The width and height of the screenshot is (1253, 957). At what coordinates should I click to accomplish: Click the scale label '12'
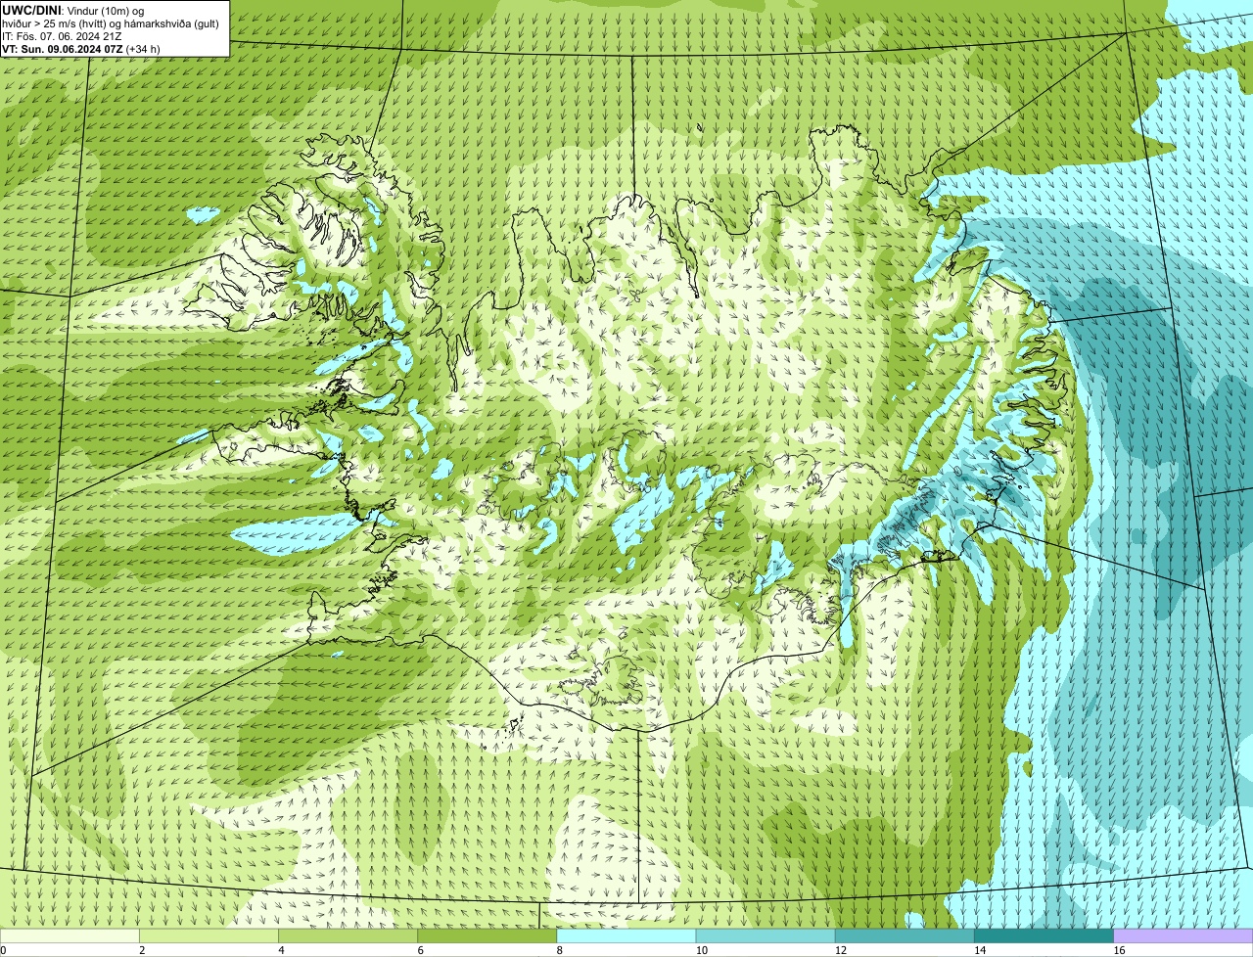[841, 950]
